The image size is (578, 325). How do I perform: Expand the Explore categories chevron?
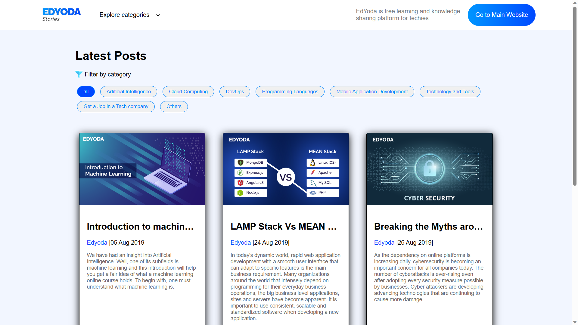[158, 15]
